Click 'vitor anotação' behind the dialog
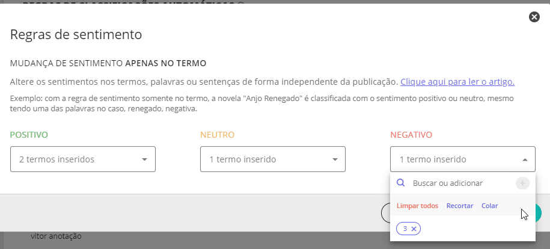This screenshot has height=249, width=550. pos(56,236)
